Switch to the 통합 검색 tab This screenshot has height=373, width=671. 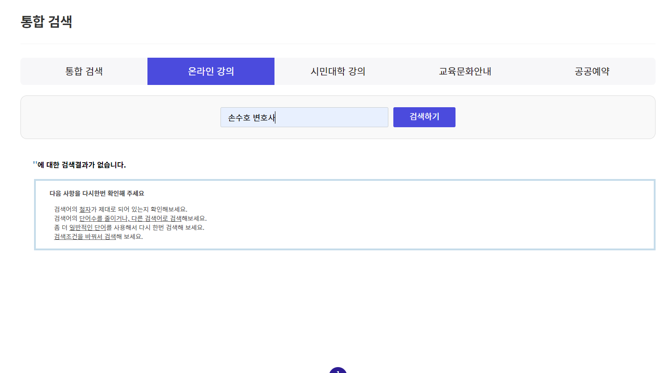(x=84, y=71)
